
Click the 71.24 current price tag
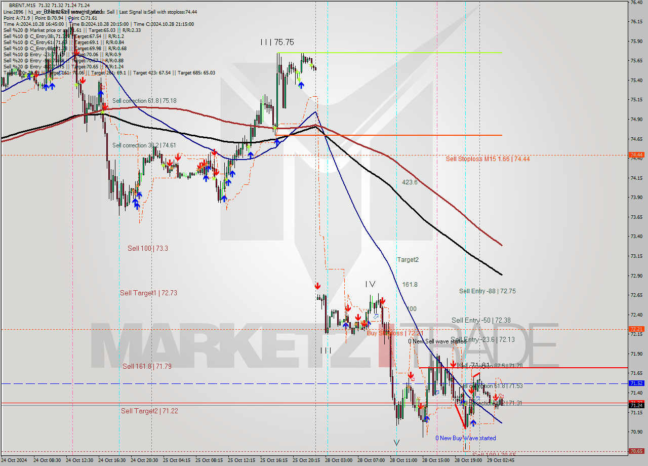click(636, 405)
